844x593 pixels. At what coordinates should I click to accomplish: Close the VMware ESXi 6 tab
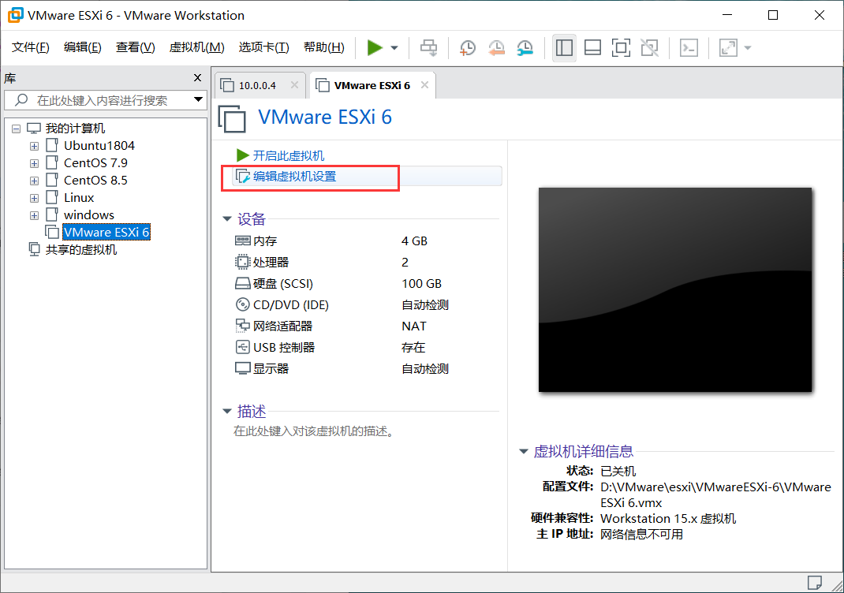(x=424, y=85)
